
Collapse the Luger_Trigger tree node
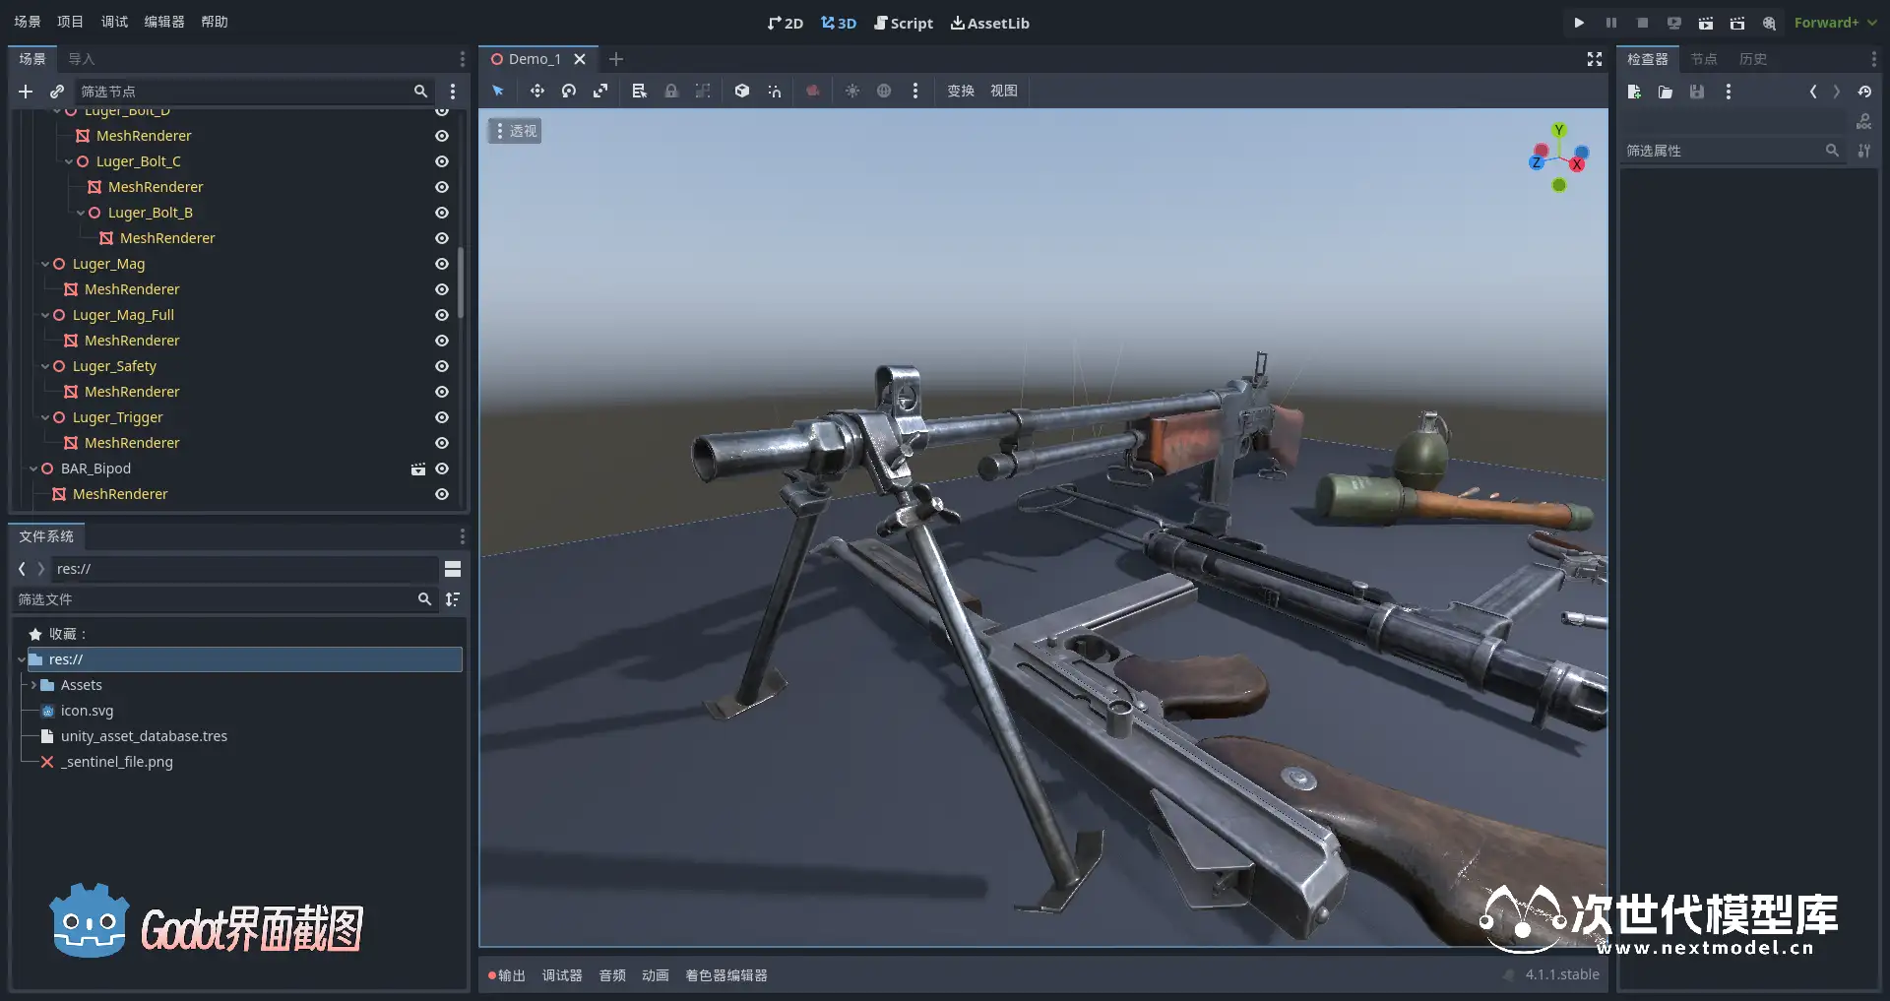(45, 417)
